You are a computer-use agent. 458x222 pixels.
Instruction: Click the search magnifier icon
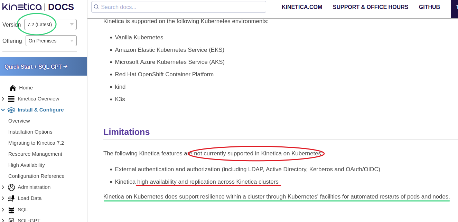(96, 7)
